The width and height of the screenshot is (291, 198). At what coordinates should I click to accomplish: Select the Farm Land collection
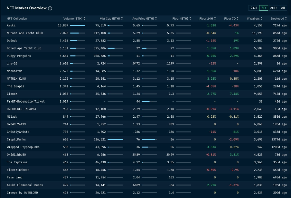tap(15, 177)
